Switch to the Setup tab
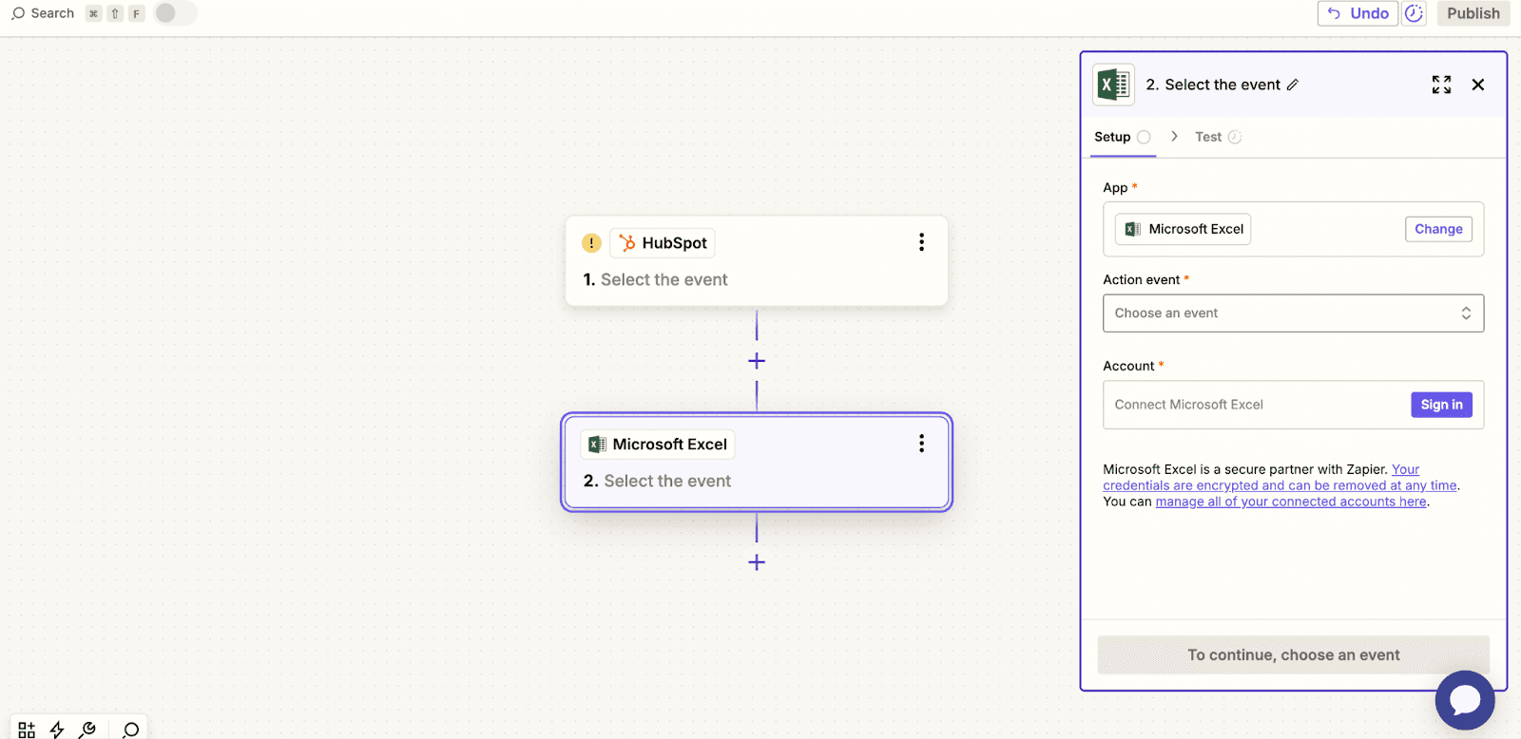This screenshot has height=739, width=1521. point(1122,137)
